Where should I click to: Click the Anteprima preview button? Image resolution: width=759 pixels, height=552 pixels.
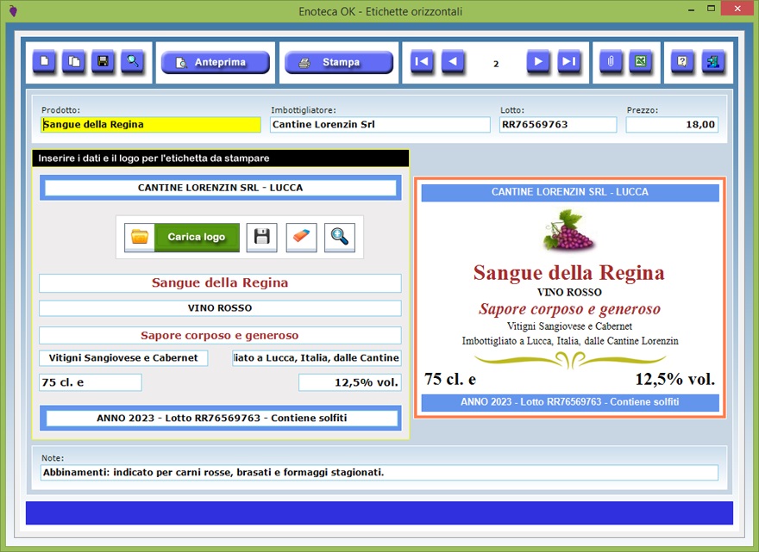(215, 62)
